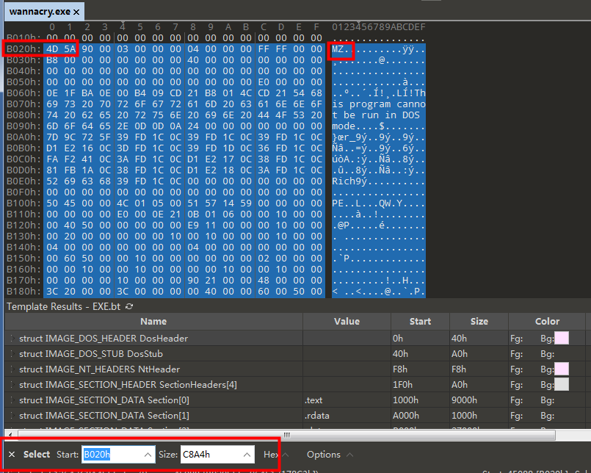The width and height of the screenshot is (591, 473).
Task: Click the Rich9ý ASCII text
Action: (349, 181)
